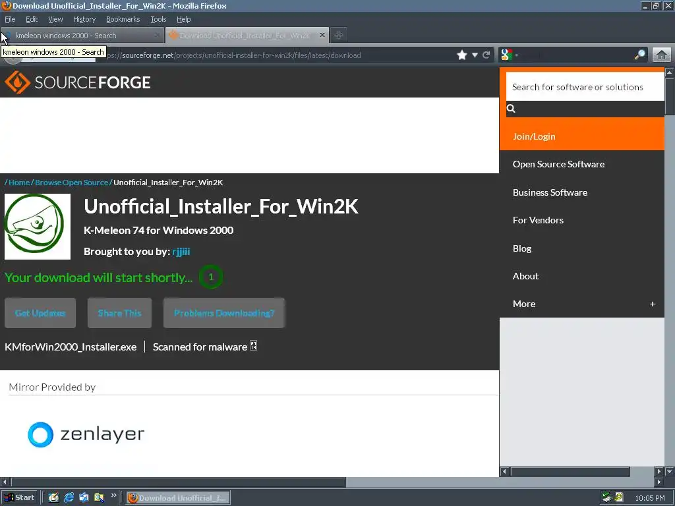675x506 pixels.
Task: Go to the Firefox home page
Action: coord(662,55)
